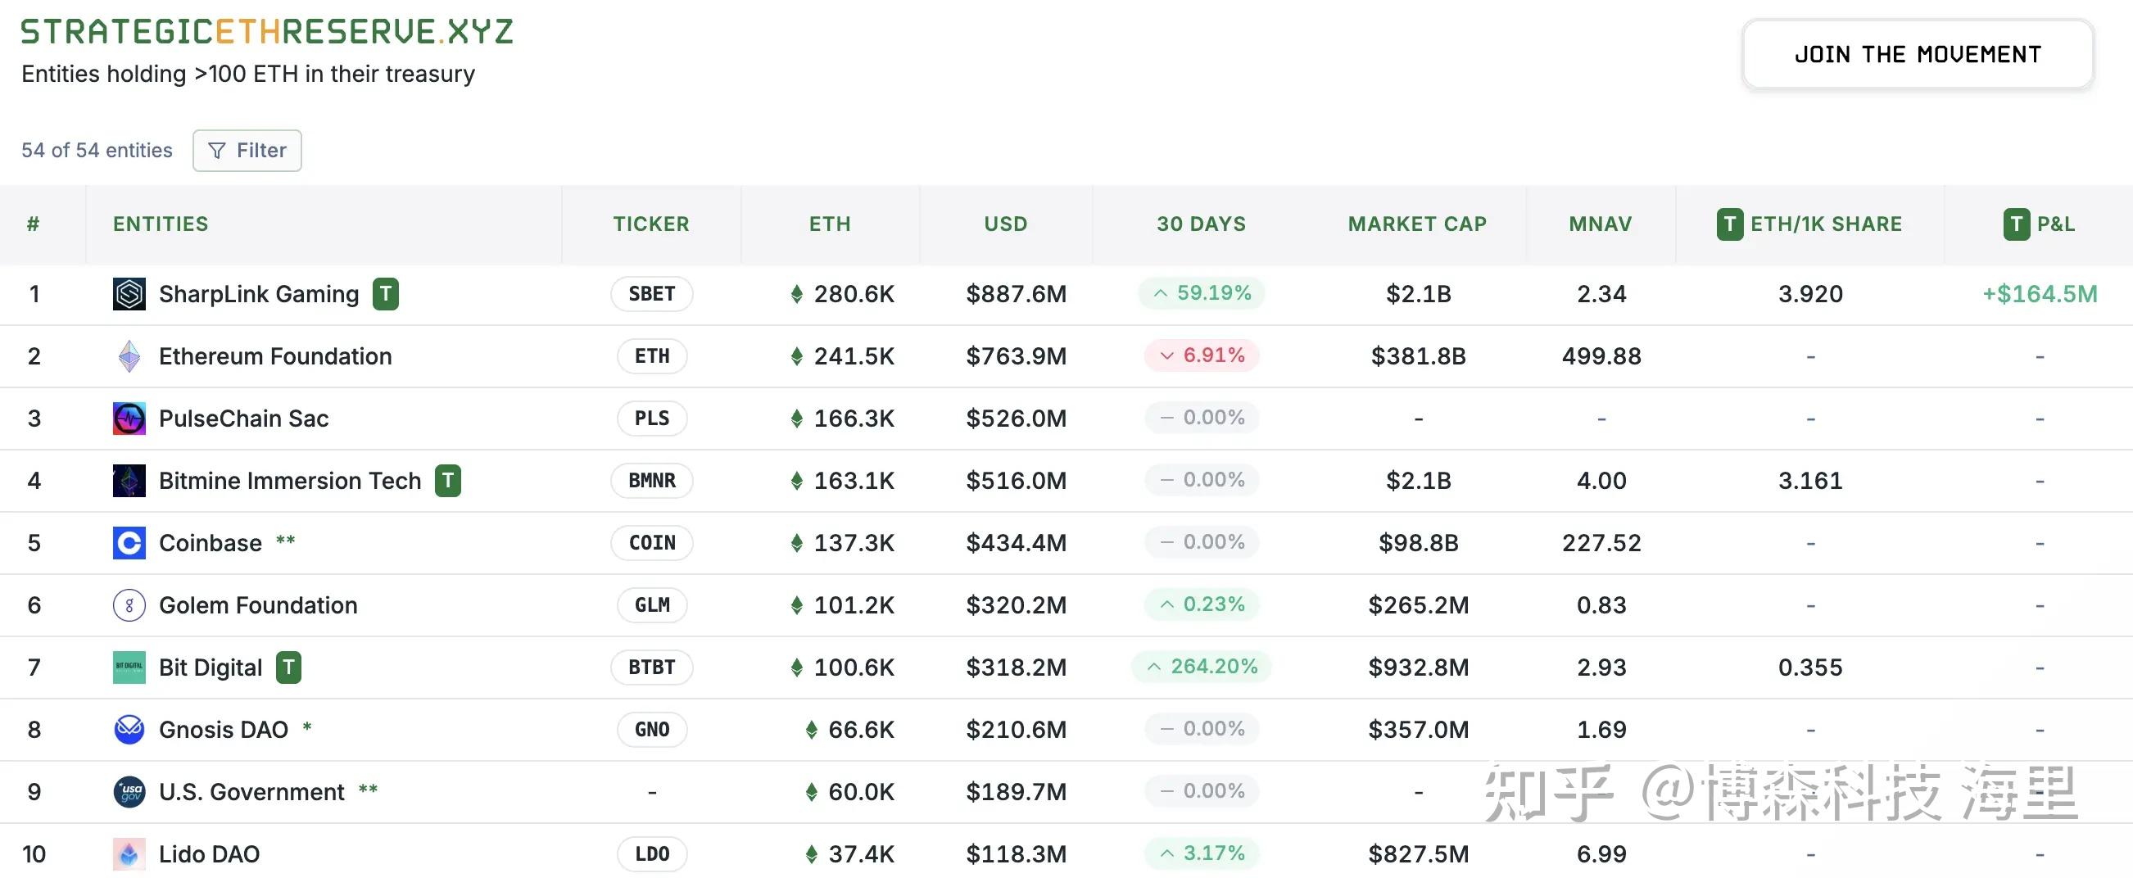Select the BMNR ticker pill

tap(652, 481)
